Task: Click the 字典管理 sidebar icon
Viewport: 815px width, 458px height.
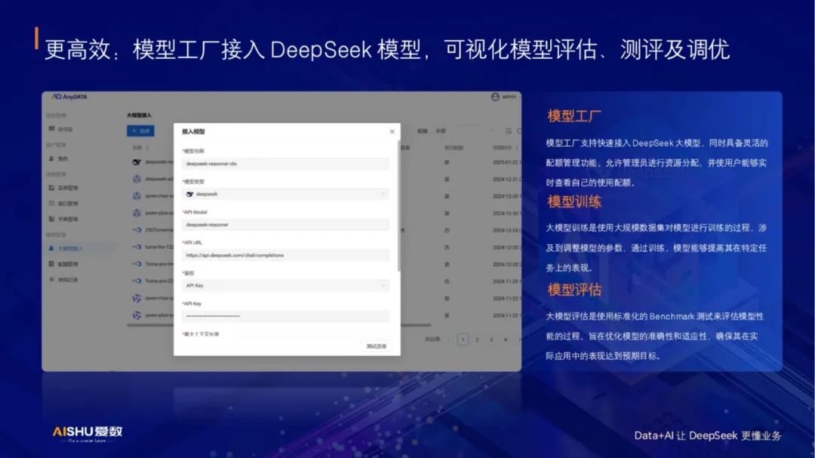Action: click(51, 219)
